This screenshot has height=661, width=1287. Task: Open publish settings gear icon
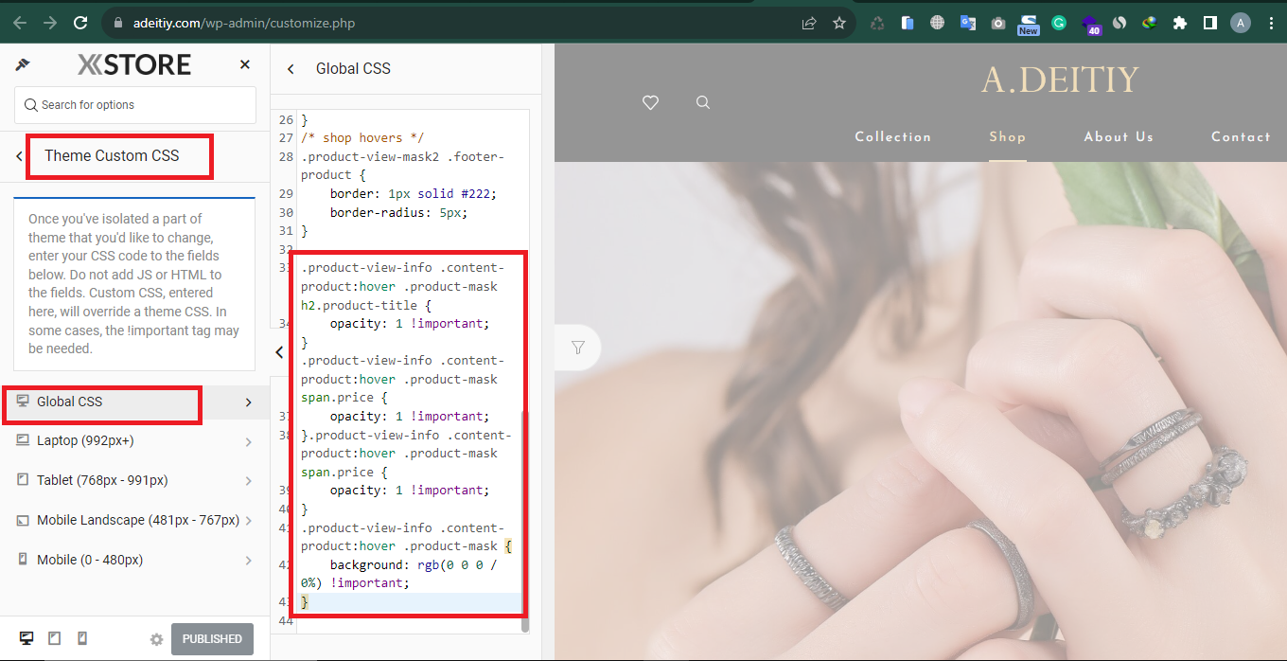pyautogui.click(x=157, y=639)
